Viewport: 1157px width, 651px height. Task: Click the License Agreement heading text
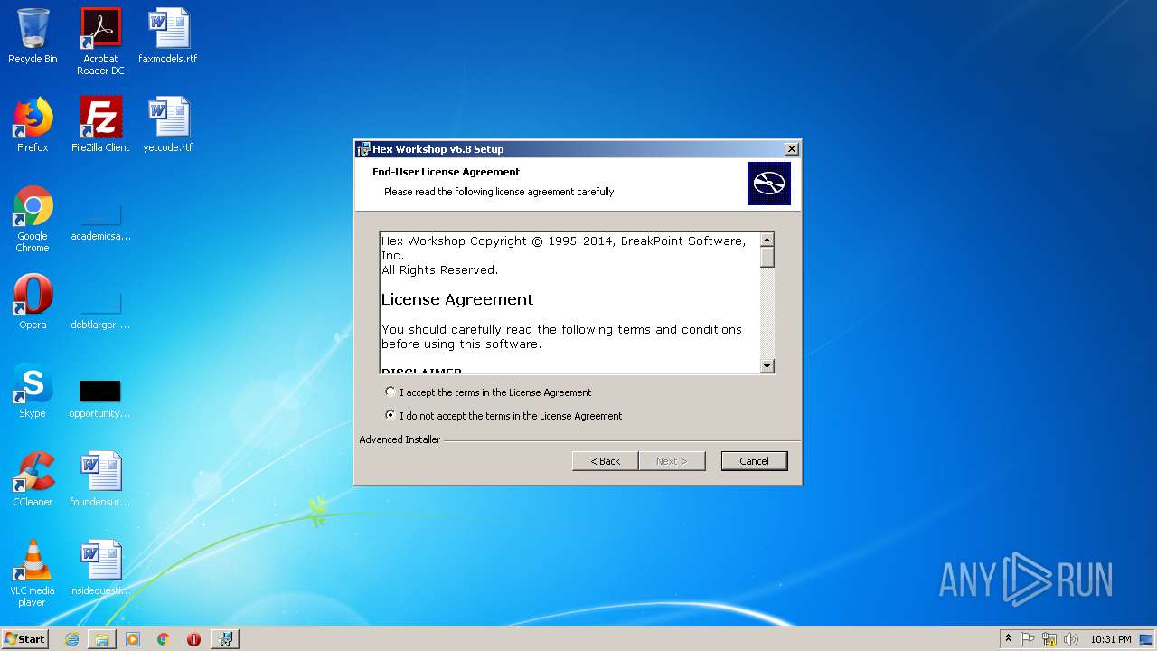point(457,299)
